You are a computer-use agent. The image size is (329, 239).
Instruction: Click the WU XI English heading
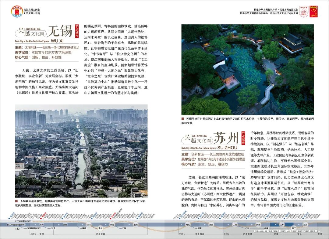pyautogui.click(x=57, y=41)
